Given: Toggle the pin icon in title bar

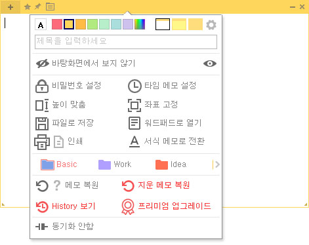Looking at the screenshot, I should click(38, 7).
